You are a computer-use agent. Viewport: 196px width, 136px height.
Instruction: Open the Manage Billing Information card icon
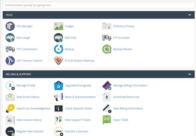107,86
